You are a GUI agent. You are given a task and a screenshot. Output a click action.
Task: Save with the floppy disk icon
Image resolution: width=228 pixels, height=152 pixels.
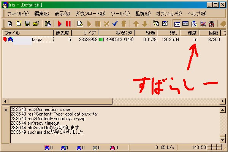[27, 24]
